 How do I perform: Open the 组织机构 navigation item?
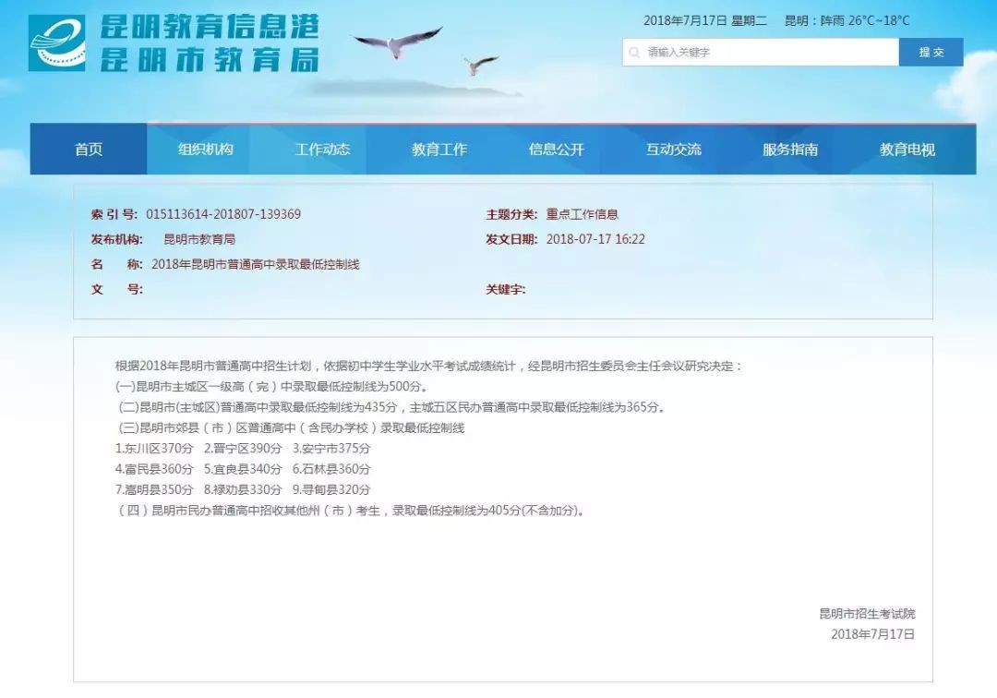pos(205,150)
